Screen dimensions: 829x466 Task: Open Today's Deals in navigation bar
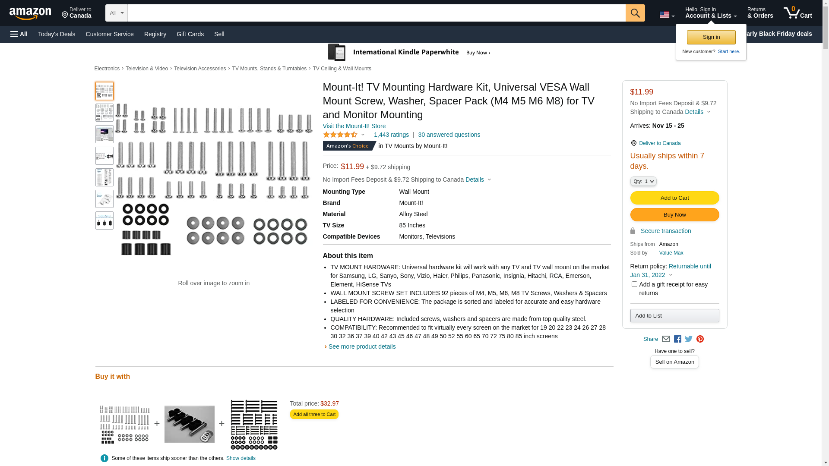tap(57, 34)
